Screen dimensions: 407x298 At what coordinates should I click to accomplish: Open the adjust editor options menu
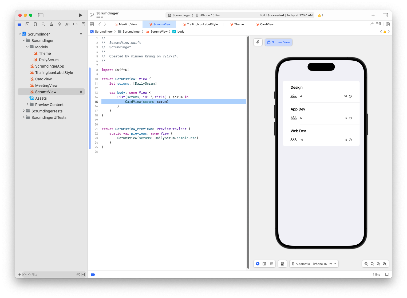pyautogui.click(x=379, y=24)
